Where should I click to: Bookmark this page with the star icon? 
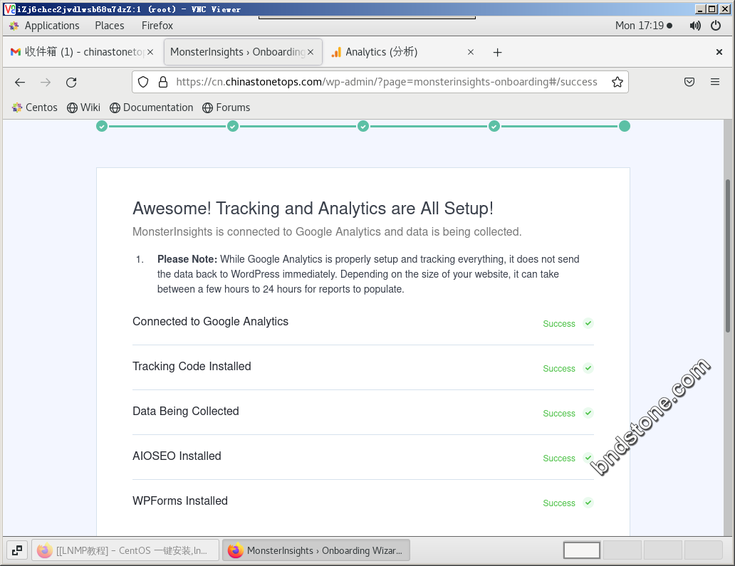coord(617,82)
